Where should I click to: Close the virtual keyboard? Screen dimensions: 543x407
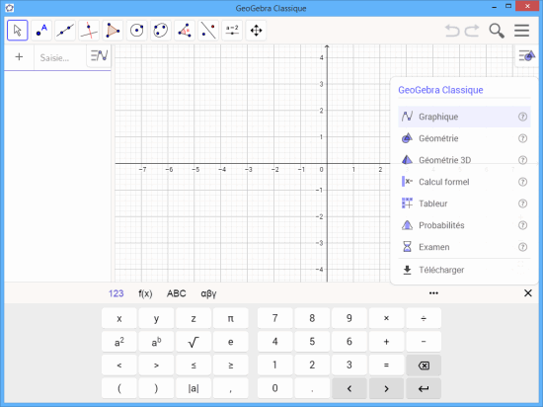pyautogui.click(x=528, y=293)
